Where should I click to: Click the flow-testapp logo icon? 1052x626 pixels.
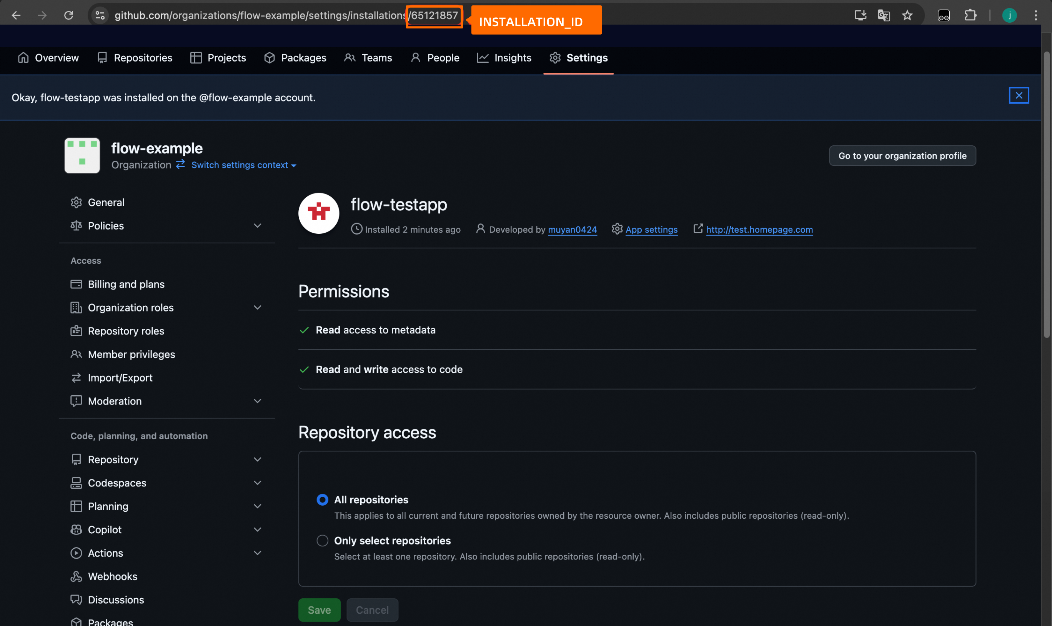(318, 213)
